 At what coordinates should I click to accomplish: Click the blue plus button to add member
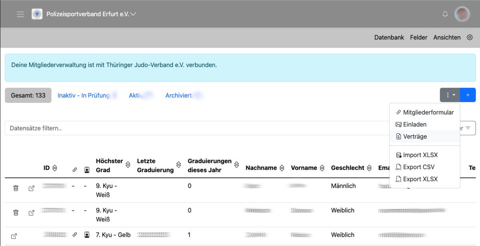pyautogui.click(x=468, y=95)
